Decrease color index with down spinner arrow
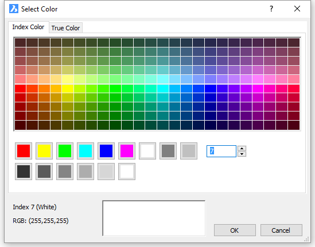 [242, 154]
